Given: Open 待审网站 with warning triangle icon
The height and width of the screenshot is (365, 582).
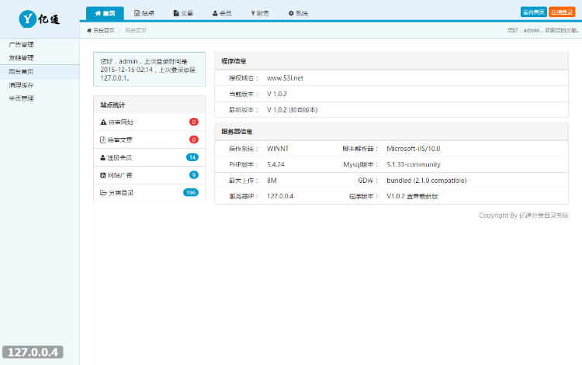Looking at the screenshot, I should click(117, 122).
